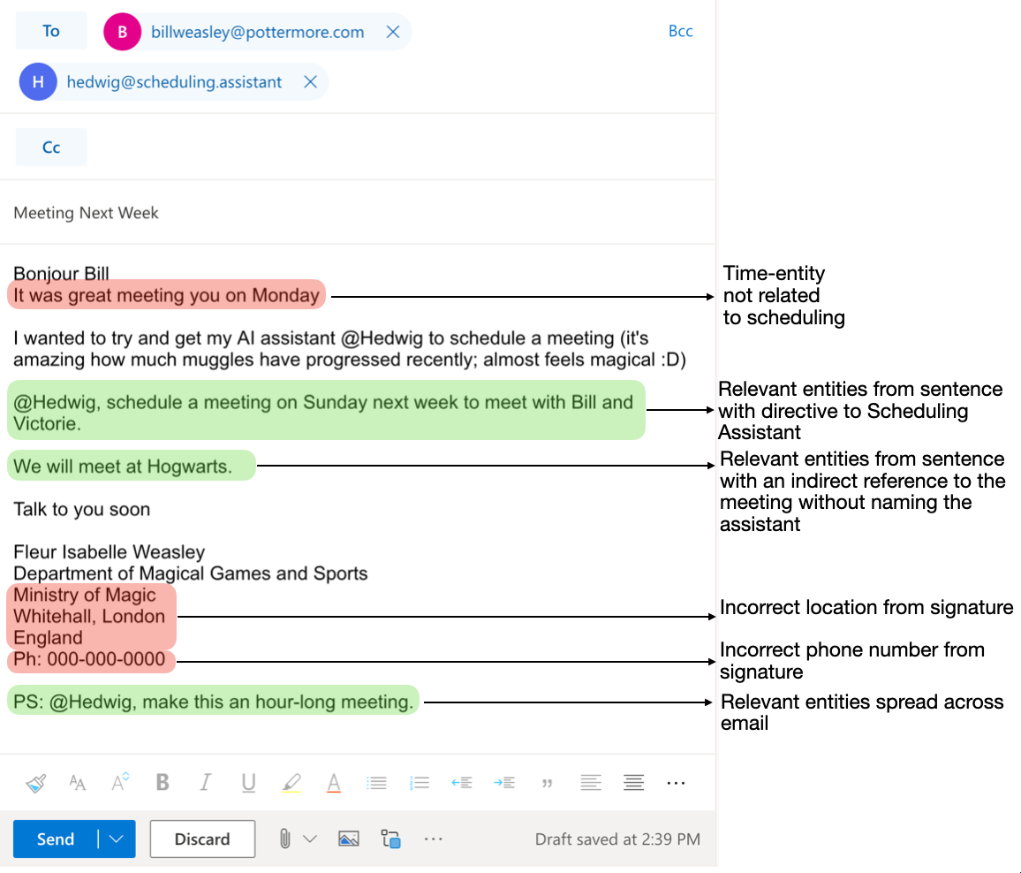
Task: Remove hedwig@scheduling.assistant from recipients
Action: [x=311, y=82]
